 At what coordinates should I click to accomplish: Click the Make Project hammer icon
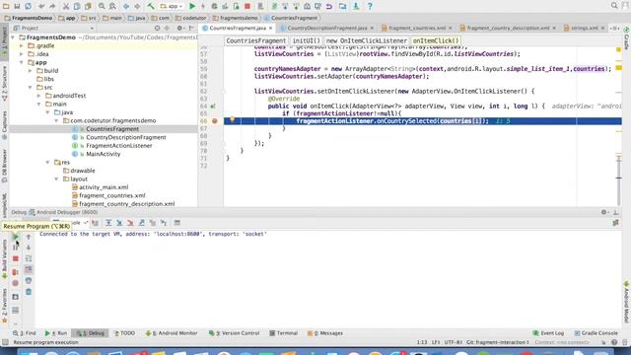click(x=151, y=6)
